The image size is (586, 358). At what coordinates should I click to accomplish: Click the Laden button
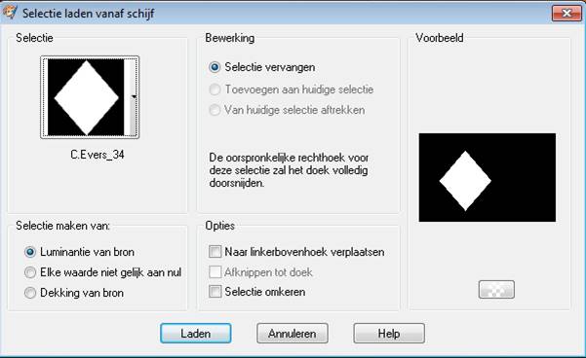[x=195, y=333]
